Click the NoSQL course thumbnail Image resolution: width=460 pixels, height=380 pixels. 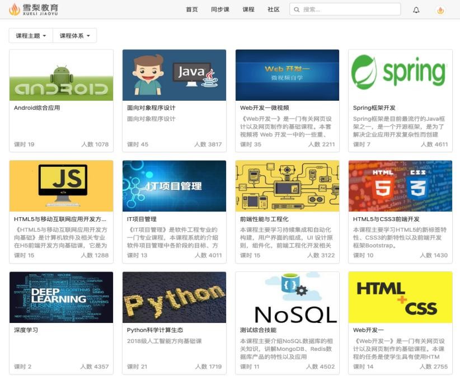click(x=288, y=297)
